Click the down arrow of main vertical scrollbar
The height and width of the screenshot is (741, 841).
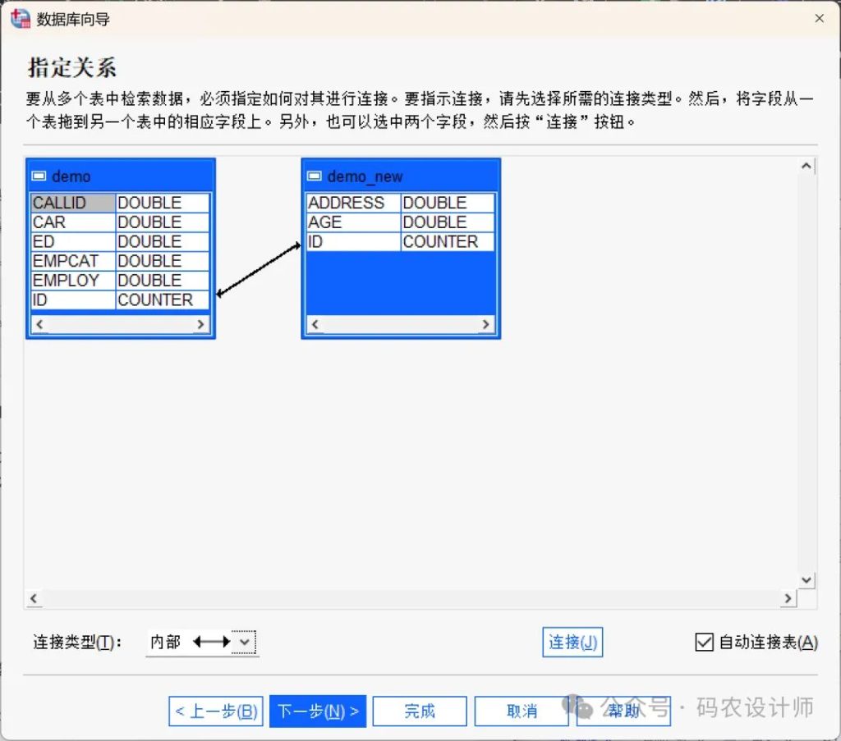807,580
